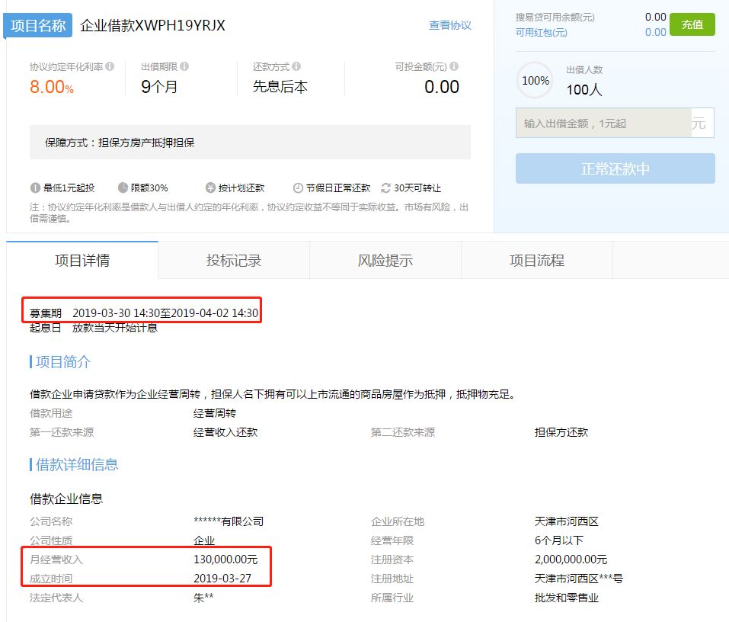Click the 搜易贷可用余额(元) label
The height and width of the screenshot is (622, 729).
tap(555, 18)
